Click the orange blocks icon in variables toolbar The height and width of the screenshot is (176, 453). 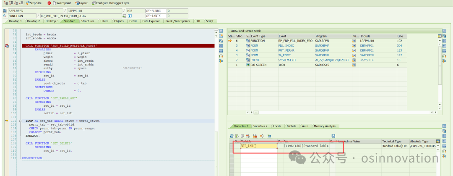coord(255,136)
